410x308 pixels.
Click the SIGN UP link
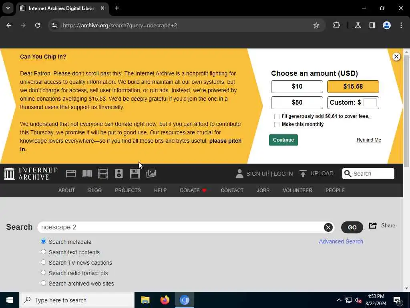click(258, 174)
